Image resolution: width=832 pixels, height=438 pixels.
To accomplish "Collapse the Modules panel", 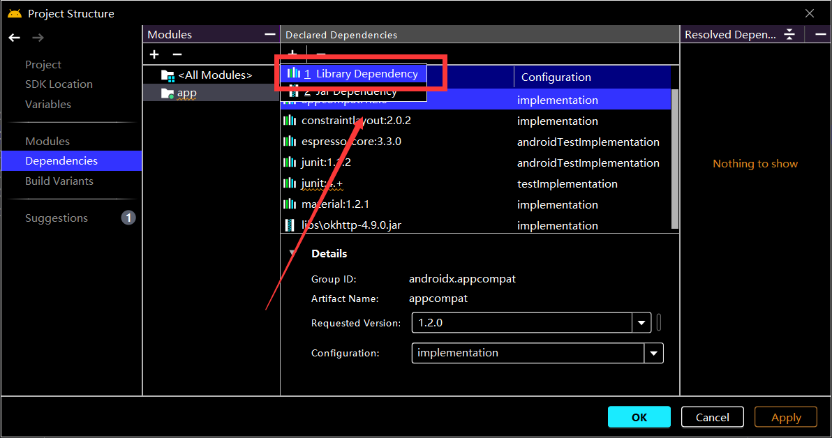I will coord(270,34).
